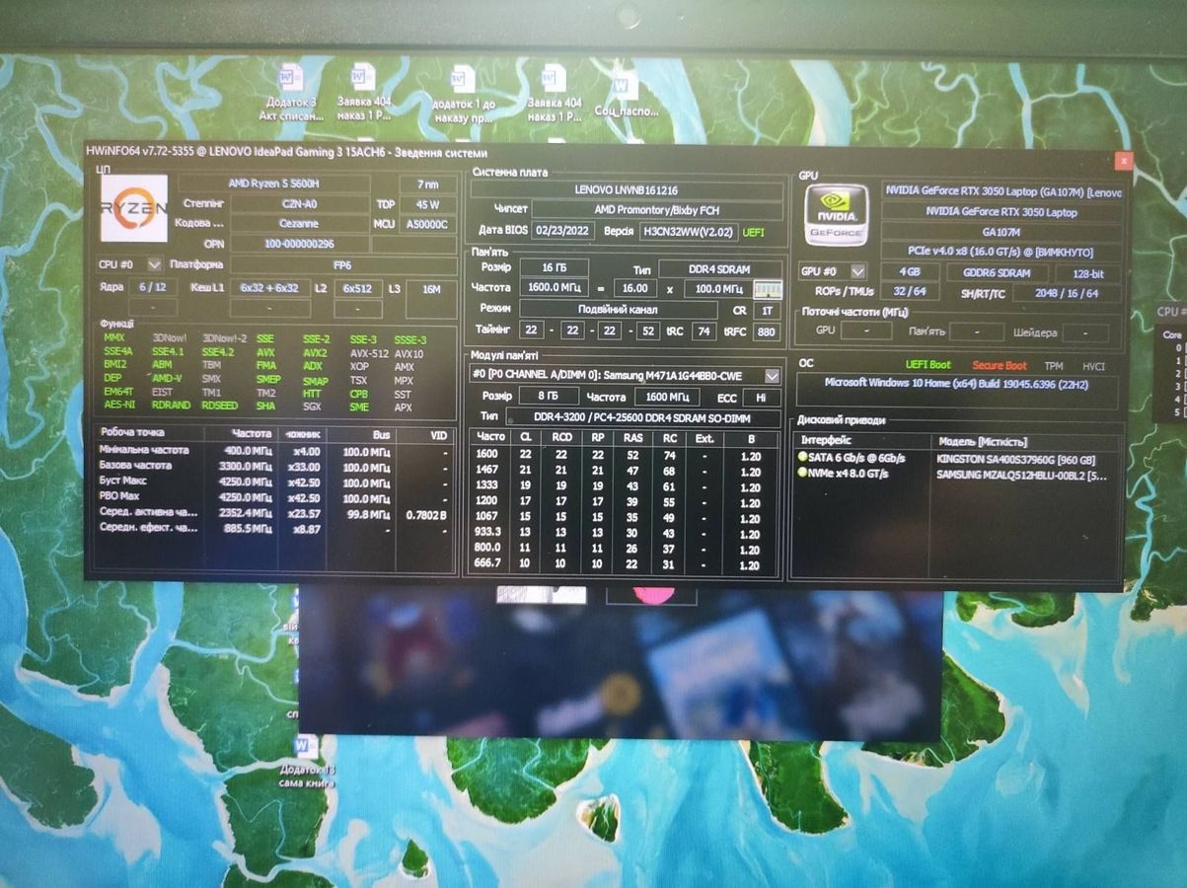
Task: Expand the CPU #0 selector dropdown
Action: click(x=154, y=264)
